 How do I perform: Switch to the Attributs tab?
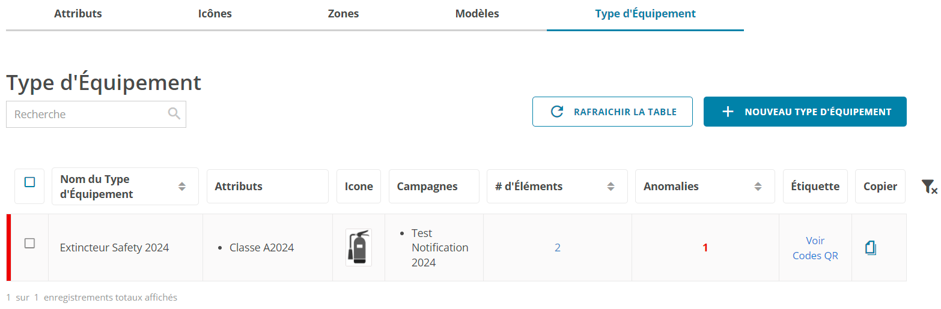(x=78, y=14)
